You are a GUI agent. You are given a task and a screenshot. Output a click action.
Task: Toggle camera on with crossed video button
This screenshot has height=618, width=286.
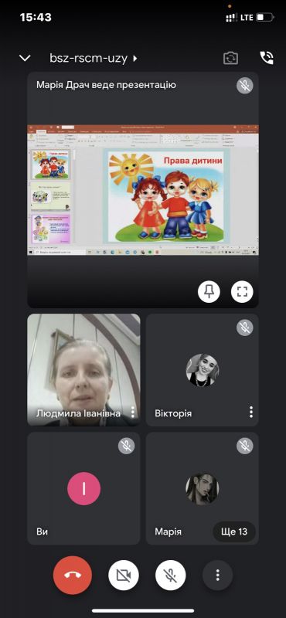(x=124, y=575)
